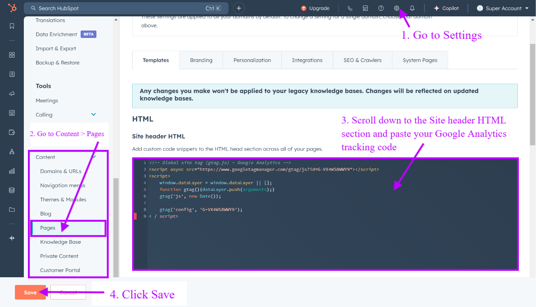
Task: Click the Site header HTML heading
Action: coord(159,136)
